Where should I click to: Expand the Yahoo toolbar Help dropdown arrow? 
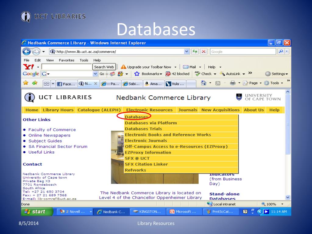pos(220,67)
